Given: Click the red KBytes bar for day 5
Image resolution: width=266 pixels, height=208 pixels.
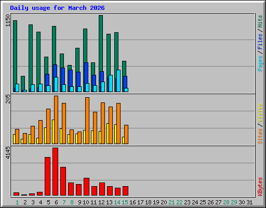Looking at the screenshot, I should [x=47, y=176].
